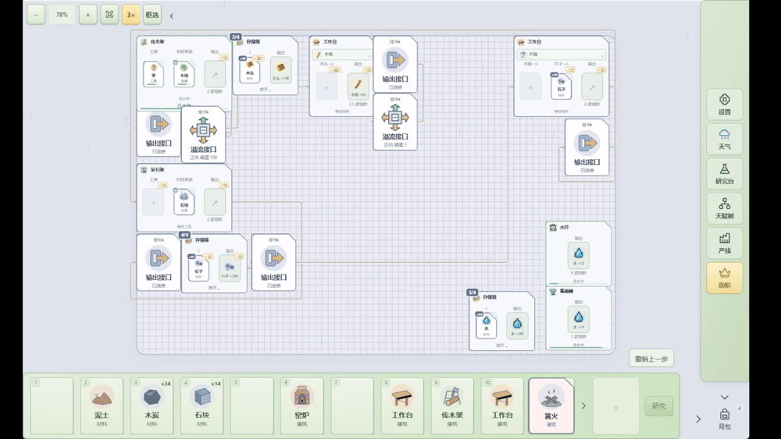Toggle the 出 tag on 采石架 output
The width and height of the screenshot is (781, 439).
click(x=224, y=186)
